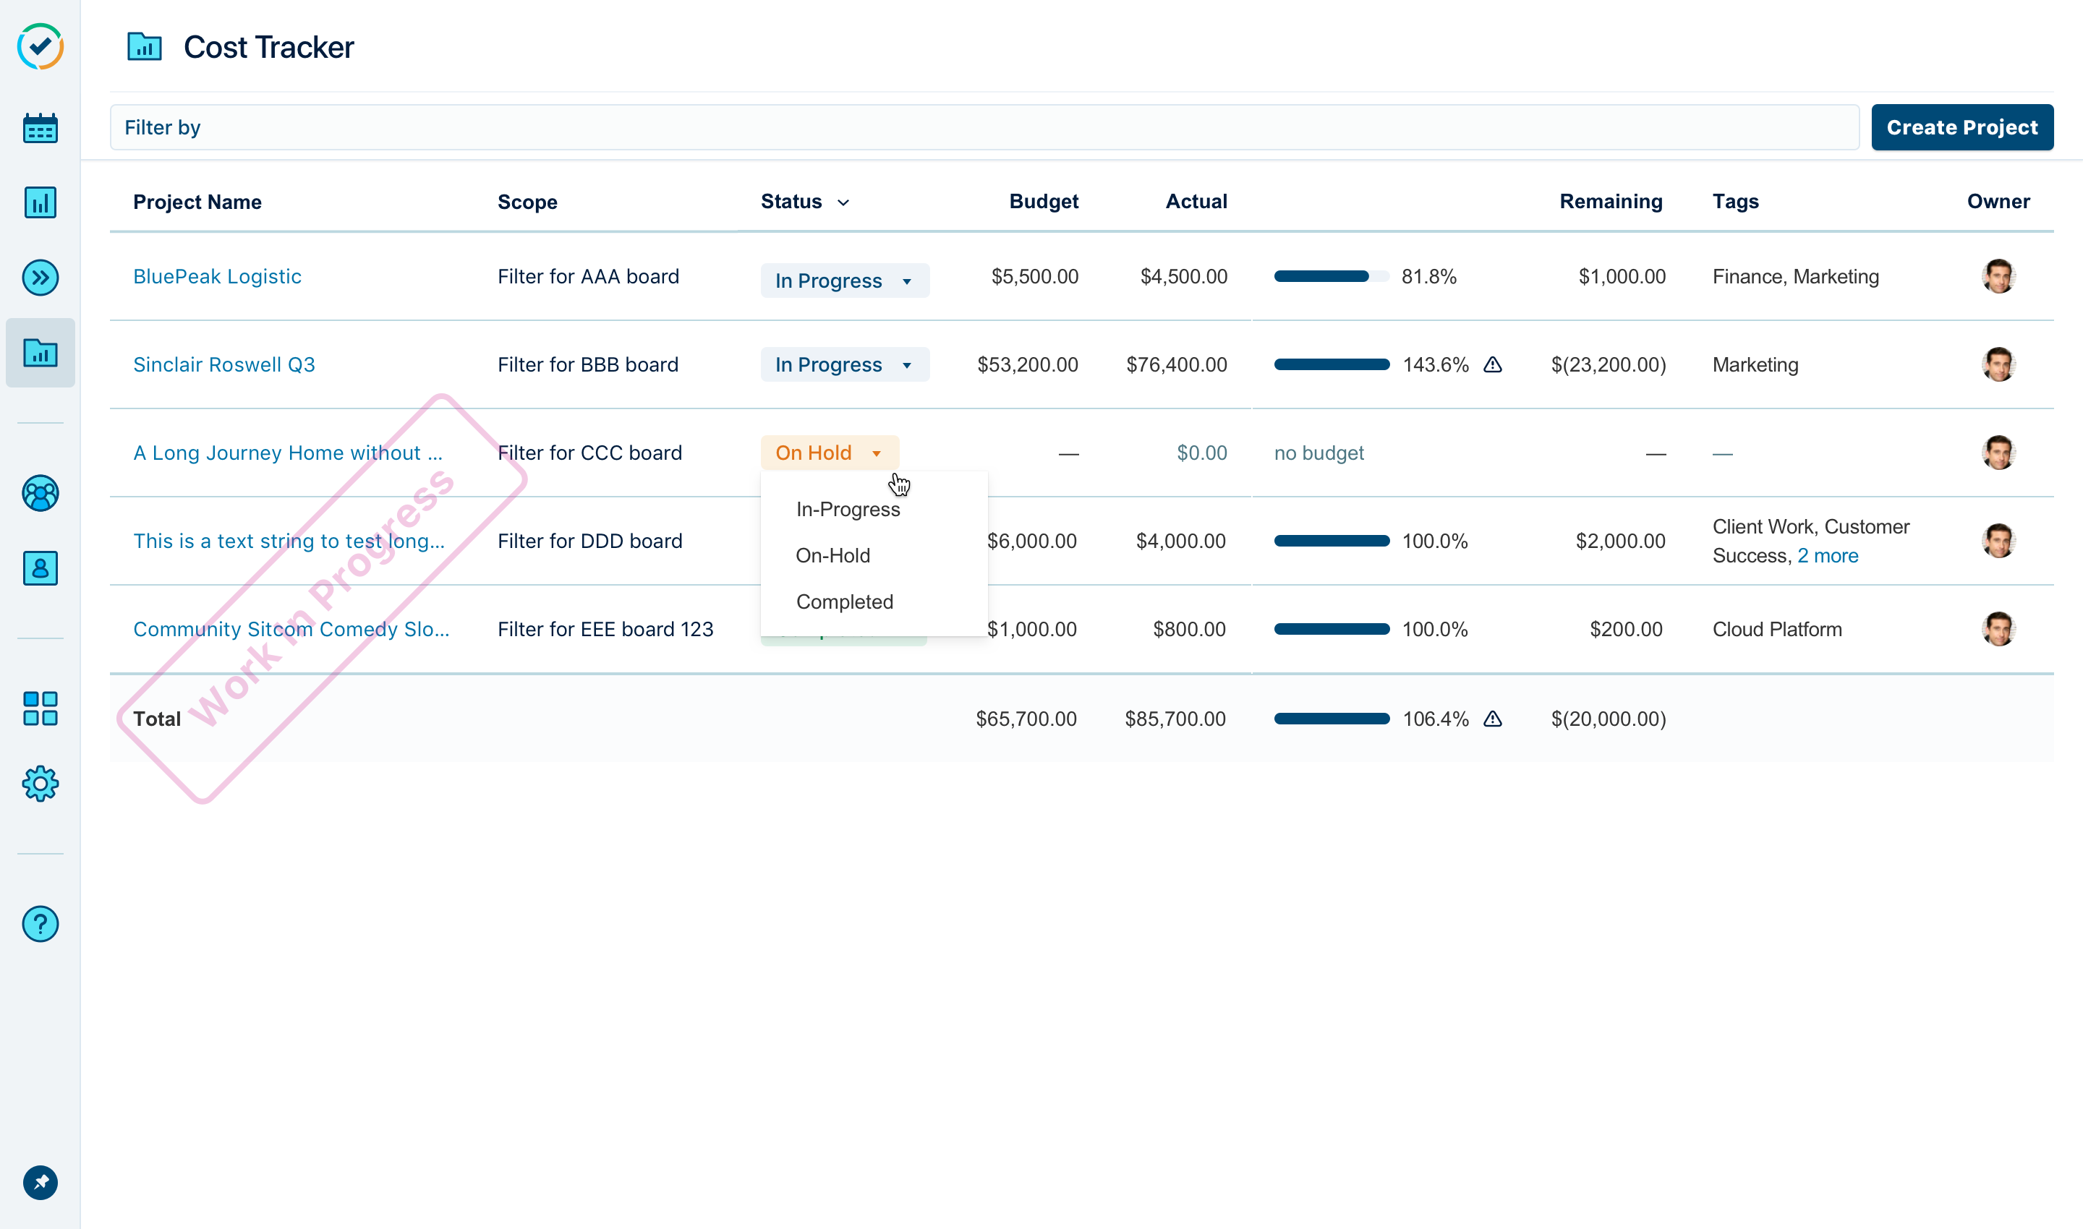Click the Filter by input field
This screenshot has height=1229, width=2083.
point(984,127)
